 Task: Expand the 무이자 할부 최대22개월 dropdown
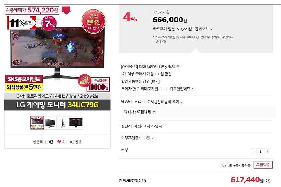[142, 89]
